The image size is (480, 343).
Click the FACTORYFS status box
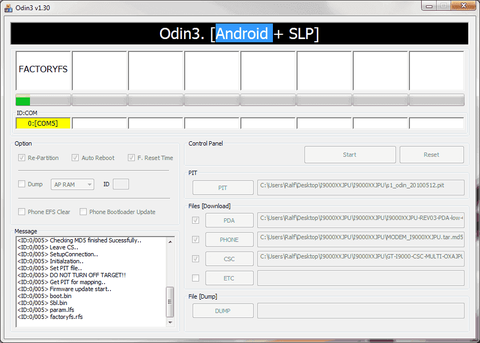coord(43,71)
